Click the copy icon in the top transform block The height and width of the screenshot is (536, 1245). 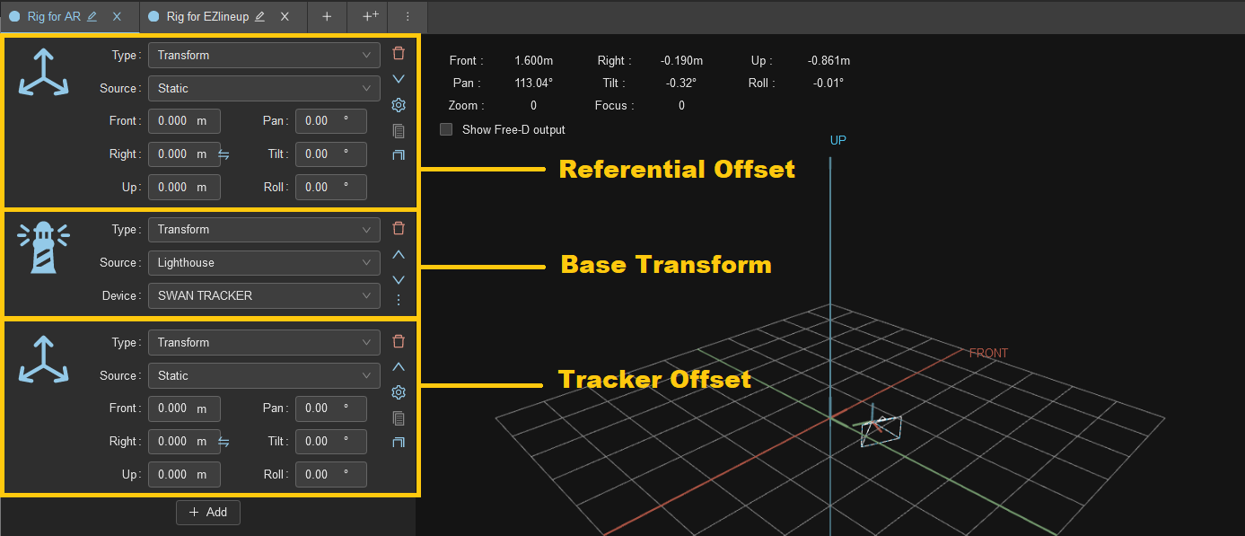[399, 130]
